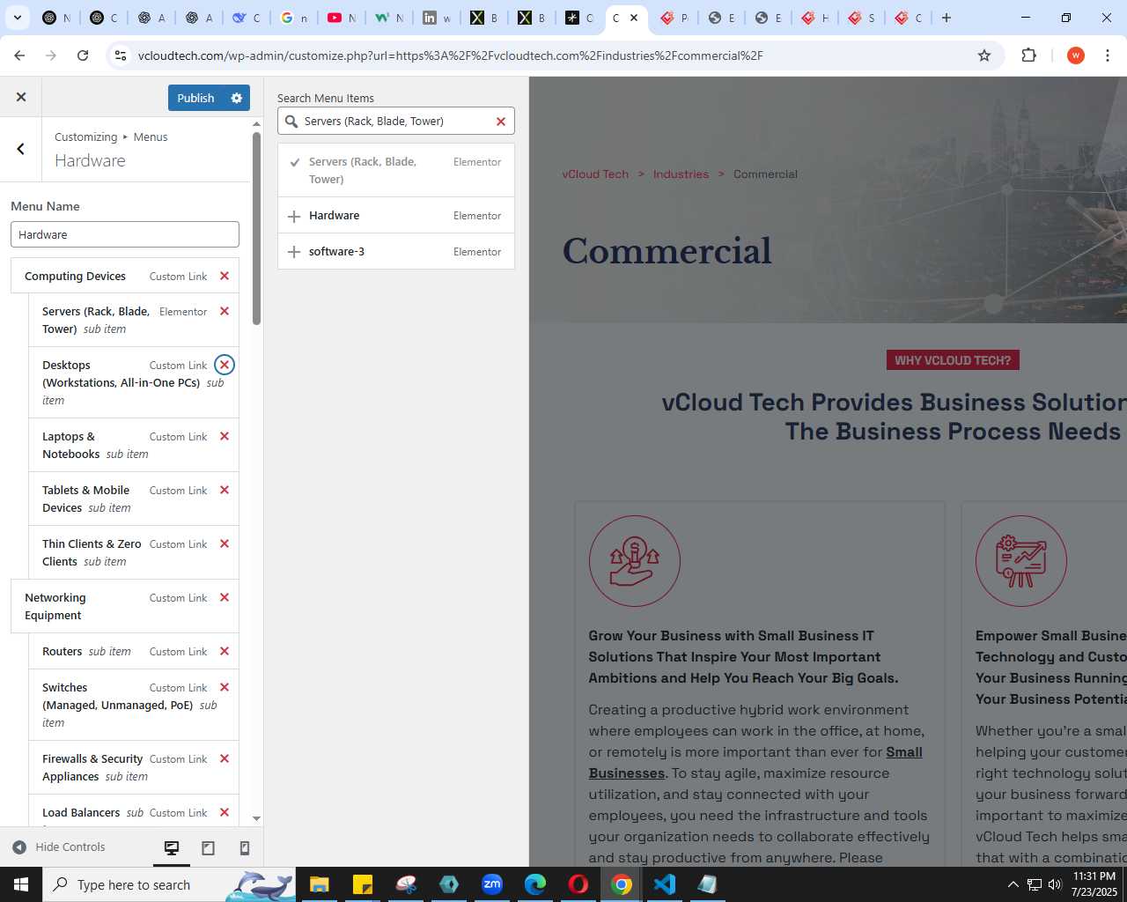
Task: Remove Firewalls & Security Appliances item
Action: (225, 759)
